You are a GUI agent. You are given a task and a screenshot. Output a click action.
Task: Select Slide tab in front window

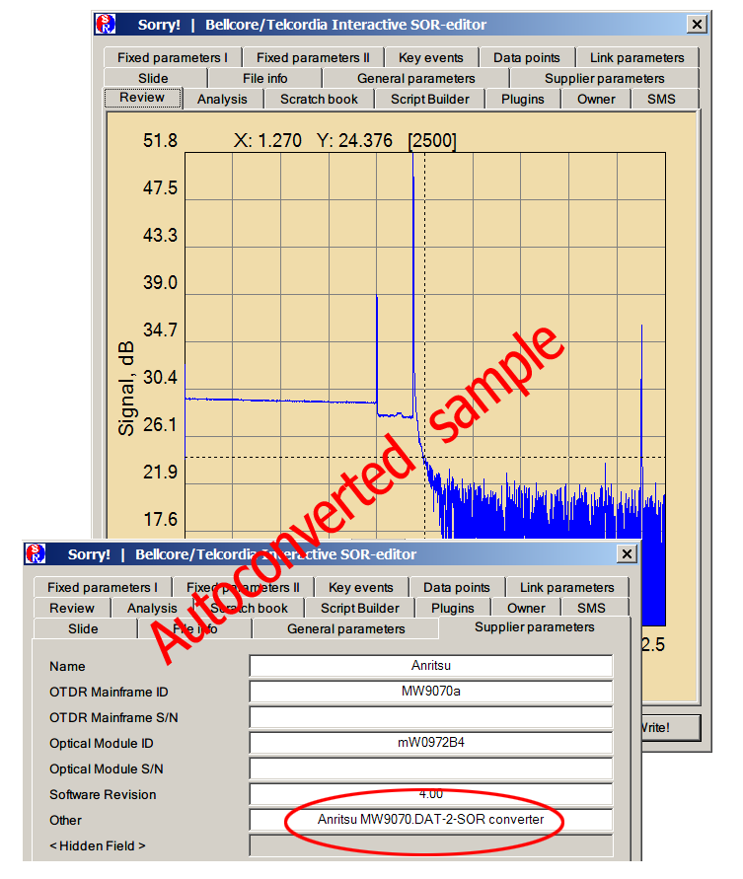tap(83, 629)
